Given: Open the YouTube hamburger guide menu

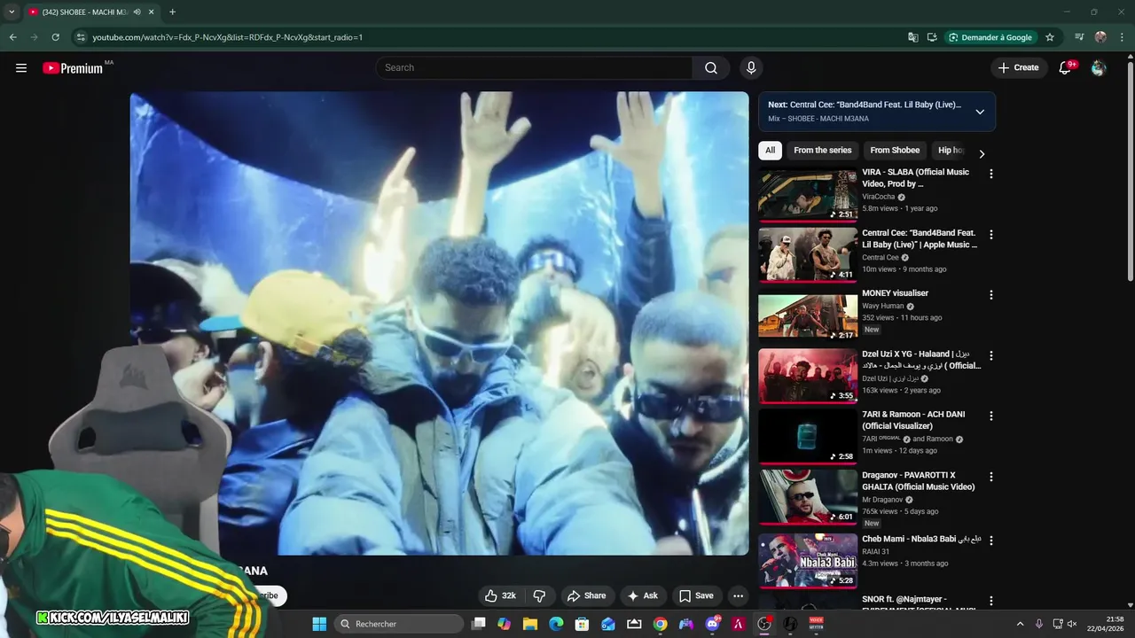Looking at the screenshot, I should click(x=21, y=68).
